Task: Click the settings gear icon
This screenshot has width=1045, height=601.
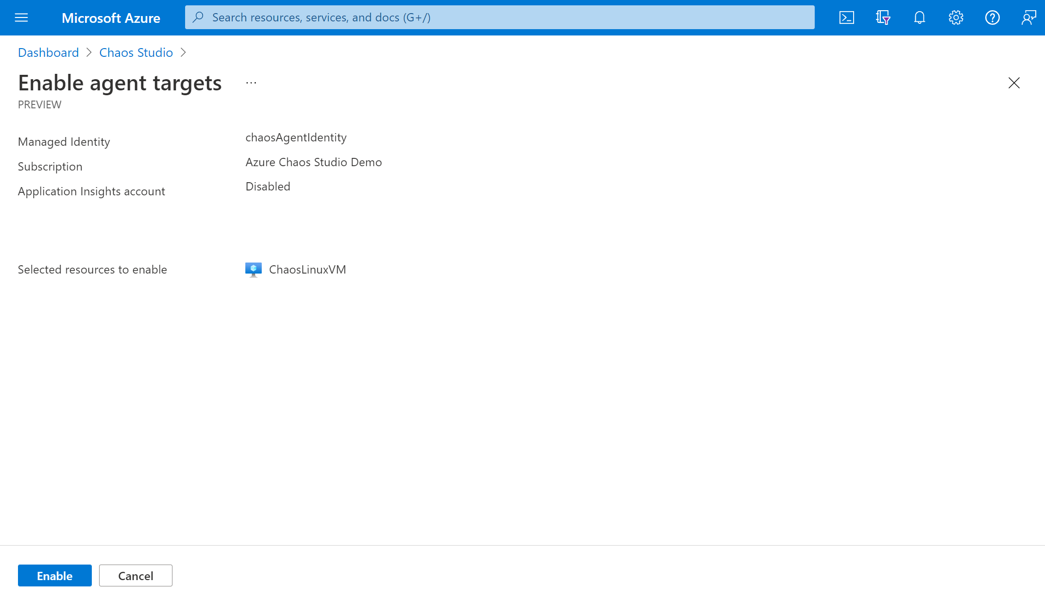Action: pyautogui.click(x=956, y=17)
